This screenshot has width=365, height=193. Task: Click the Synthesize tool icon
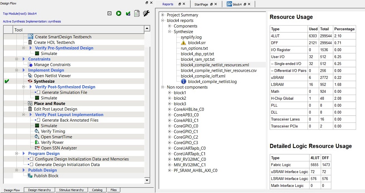30,81
